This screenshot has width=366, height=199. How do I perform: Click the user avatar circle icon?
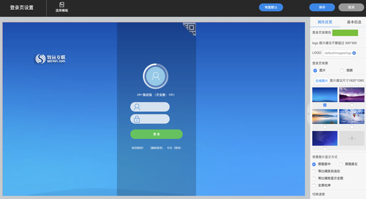pyautogui.click(x=156, y=76)
